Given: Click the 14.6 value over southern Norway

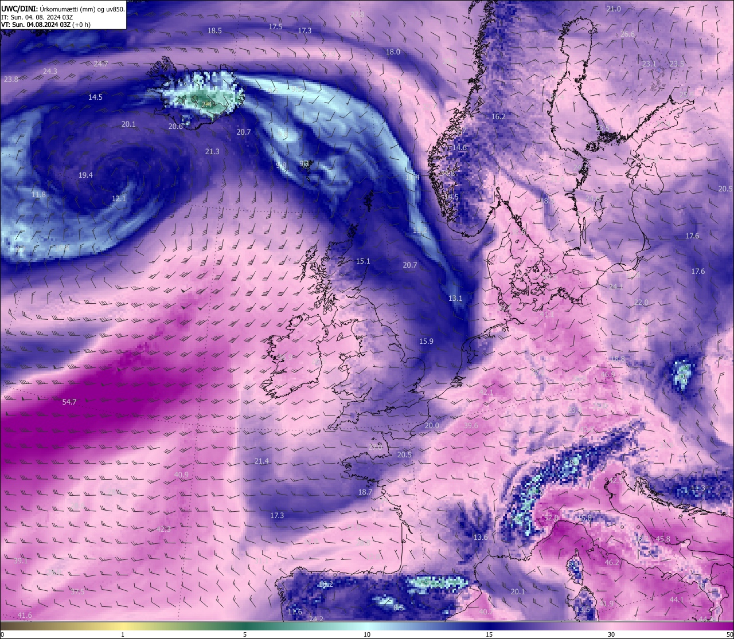Looking at the screenshot, I should 459,148.
